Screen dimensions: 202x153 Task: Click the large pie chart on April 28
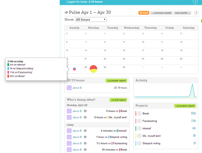click(93, 69)
